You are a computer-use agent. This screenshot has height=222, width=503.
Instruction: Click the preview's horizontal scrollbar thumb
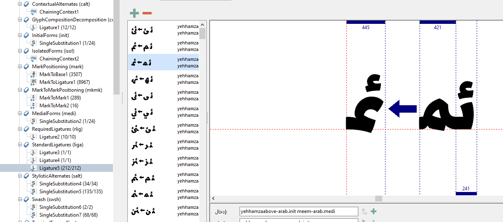click(x=378, y=199)
